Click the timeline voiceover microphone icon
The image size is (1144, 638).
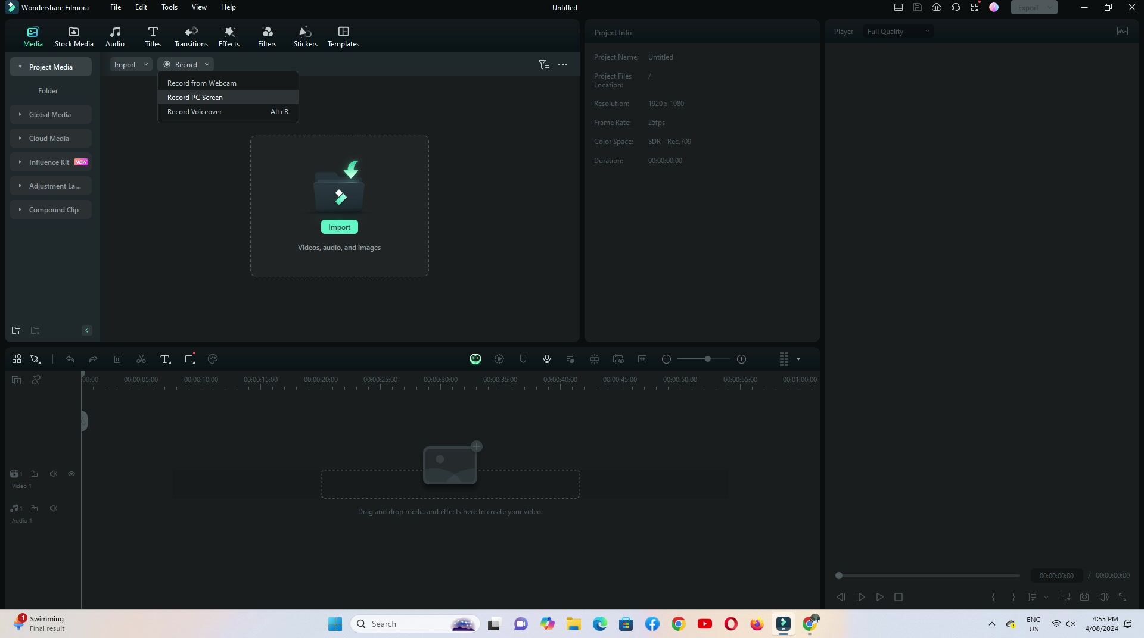(546, 359)
